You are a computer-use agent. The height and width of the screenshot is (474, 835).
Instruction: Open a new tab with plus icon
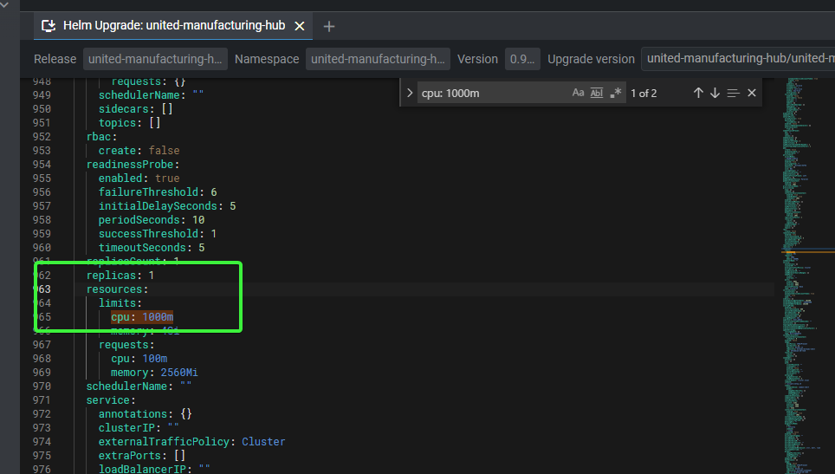329,26
